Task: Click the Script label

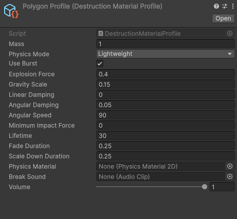Action: point(17,34)
